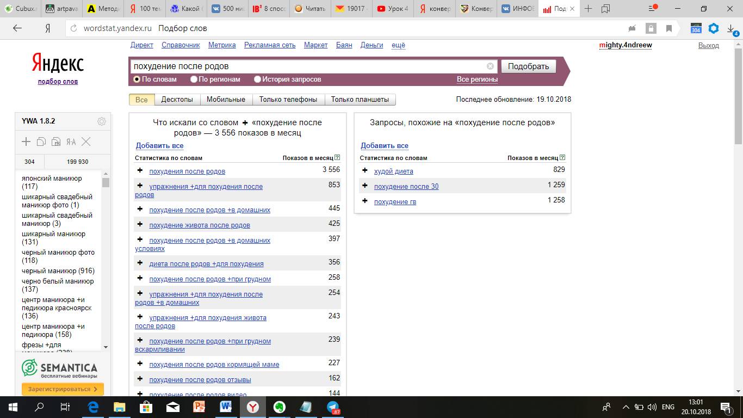Select the 'По словам' radio button
The image size is (743, 418).
137,79
